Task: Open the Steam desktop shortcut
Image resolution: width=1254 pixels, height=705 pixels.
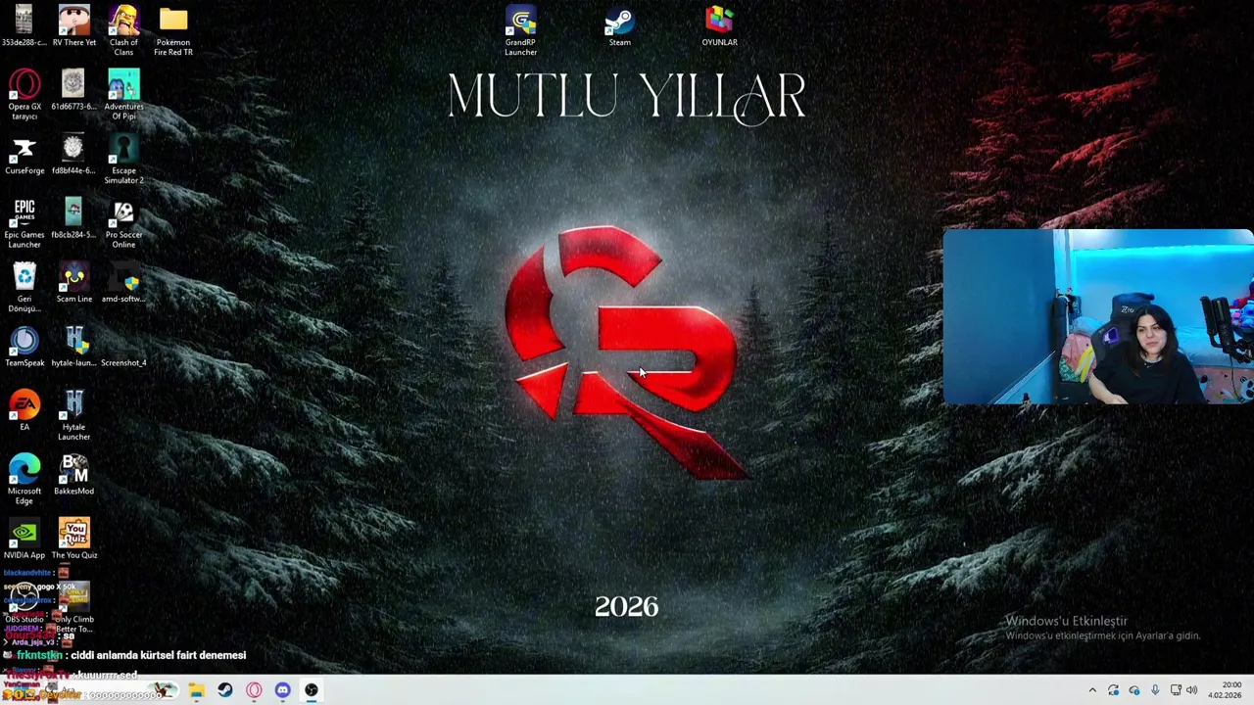Action: pos(619,25)
